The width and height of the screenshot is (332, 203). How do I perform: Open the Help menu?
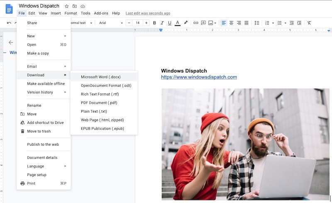[116, 13]
